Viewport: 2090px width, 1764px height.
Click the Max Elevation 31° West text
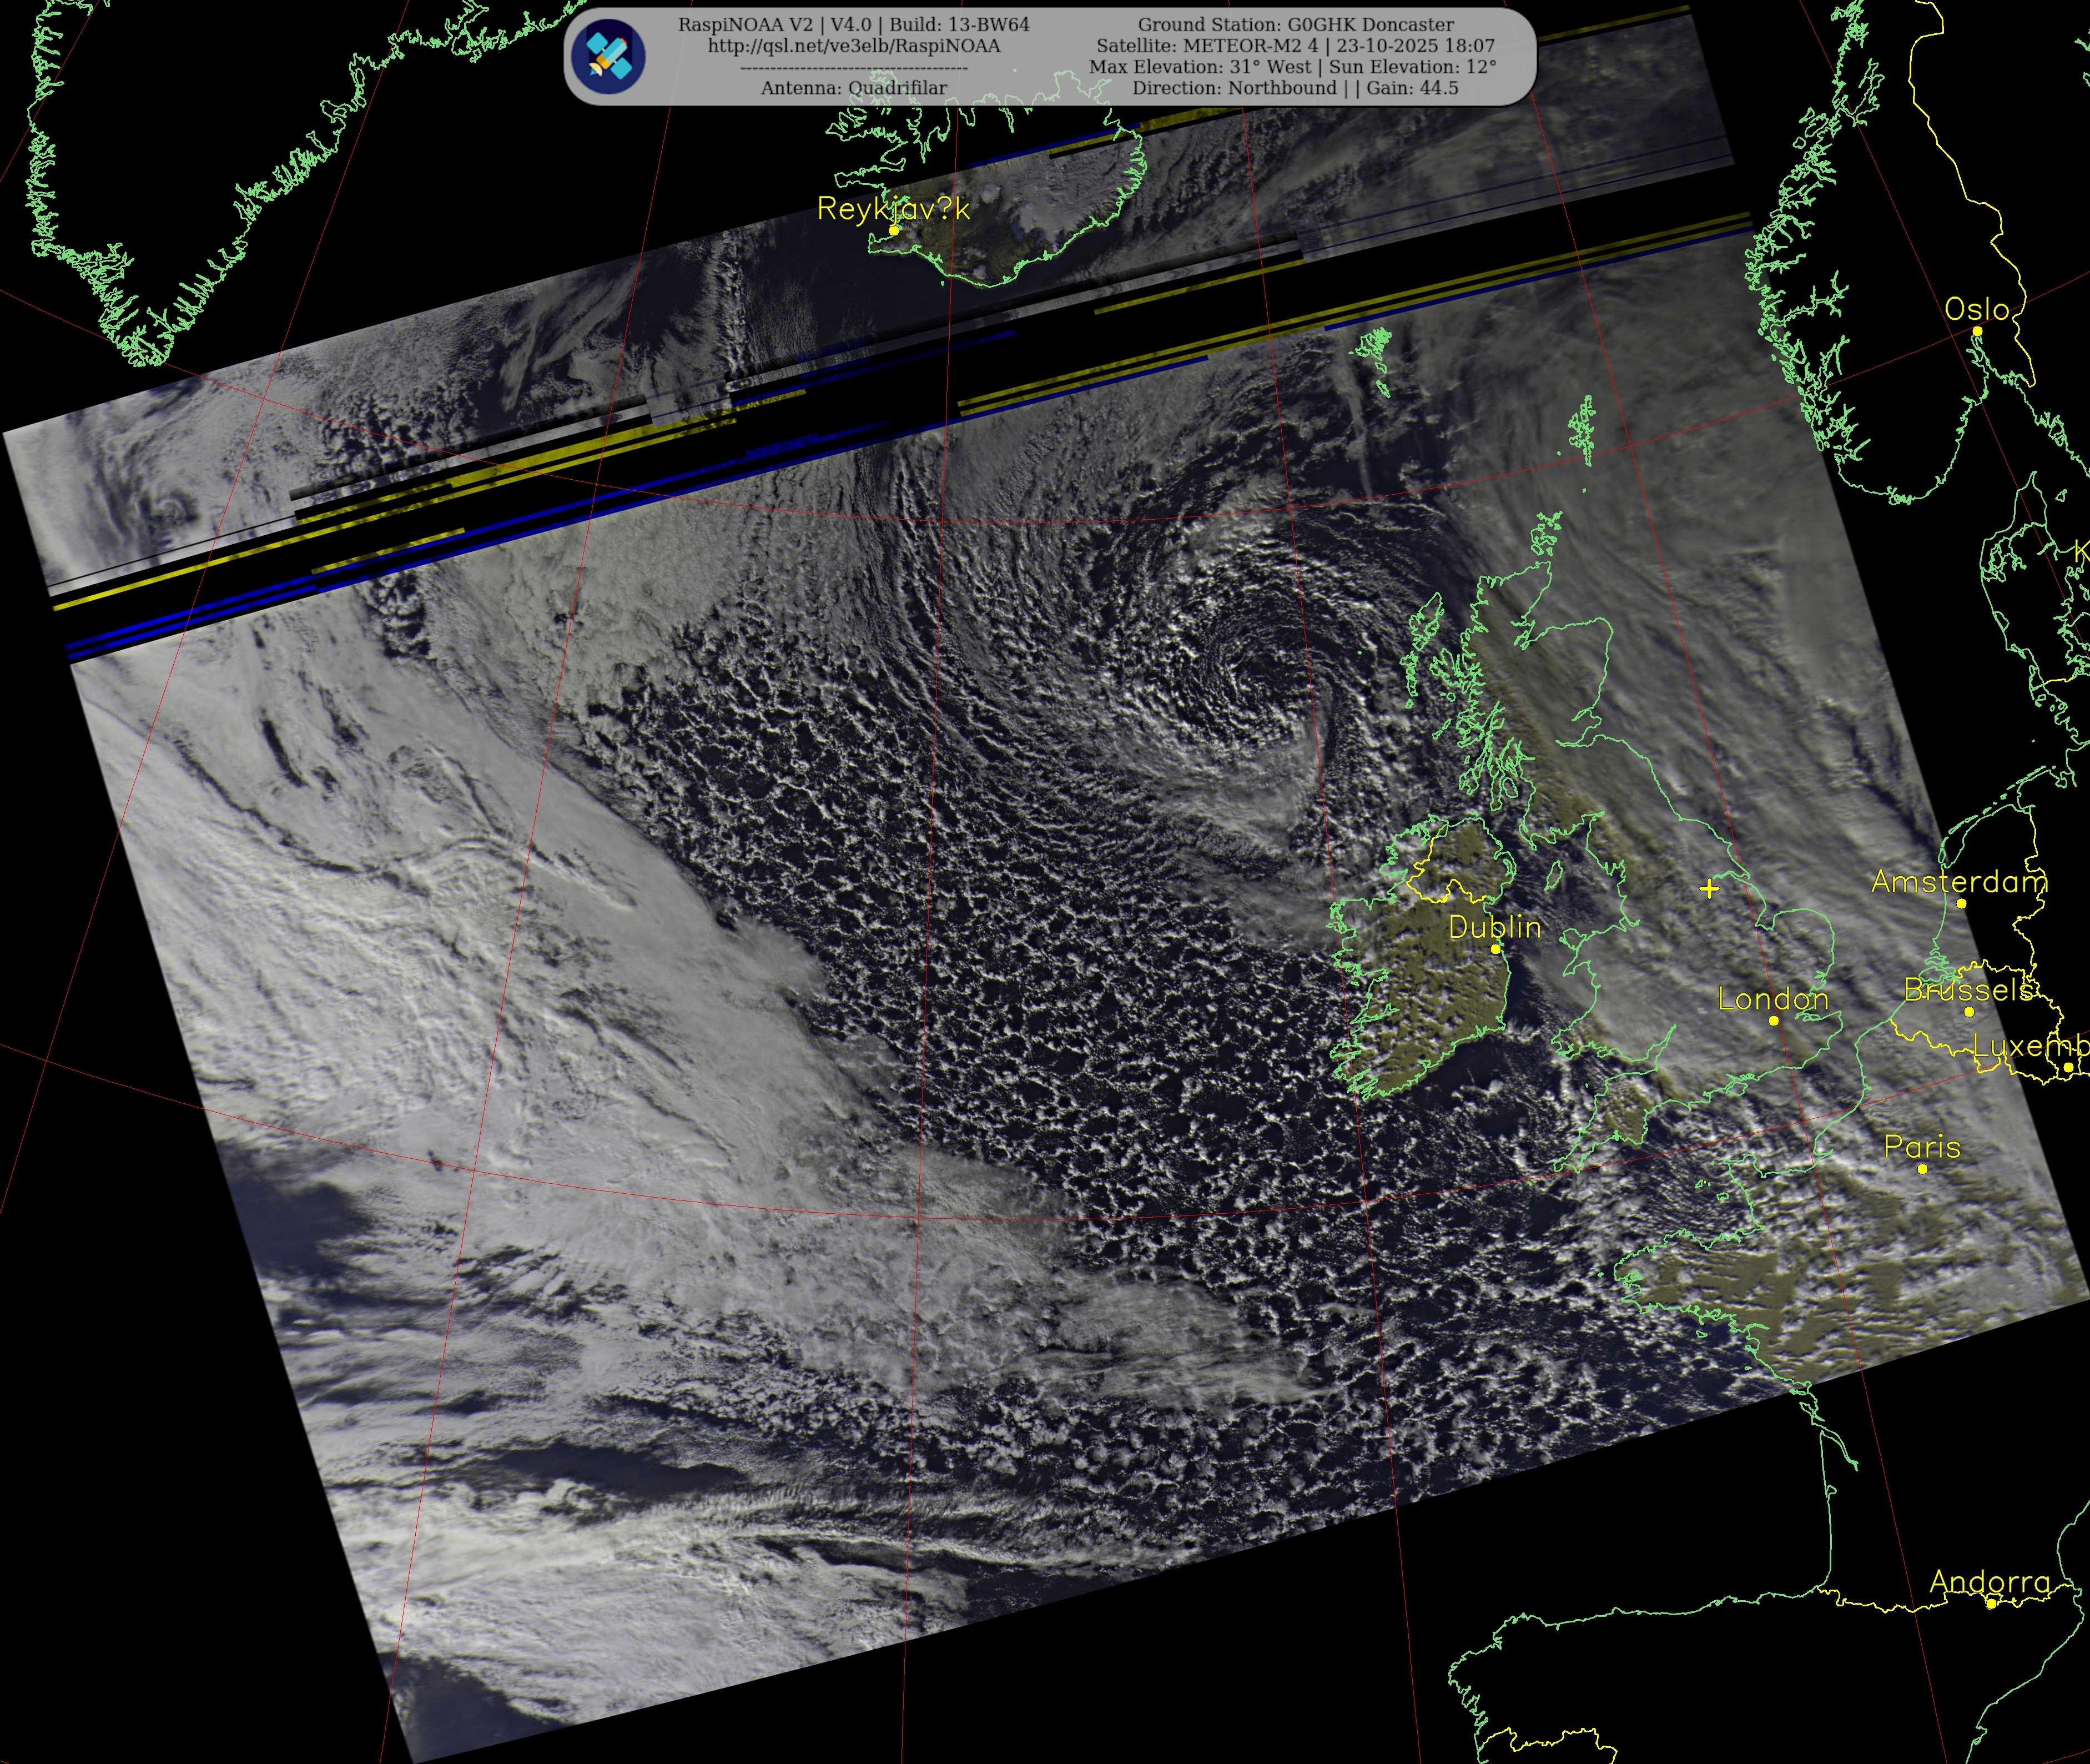1200,67
